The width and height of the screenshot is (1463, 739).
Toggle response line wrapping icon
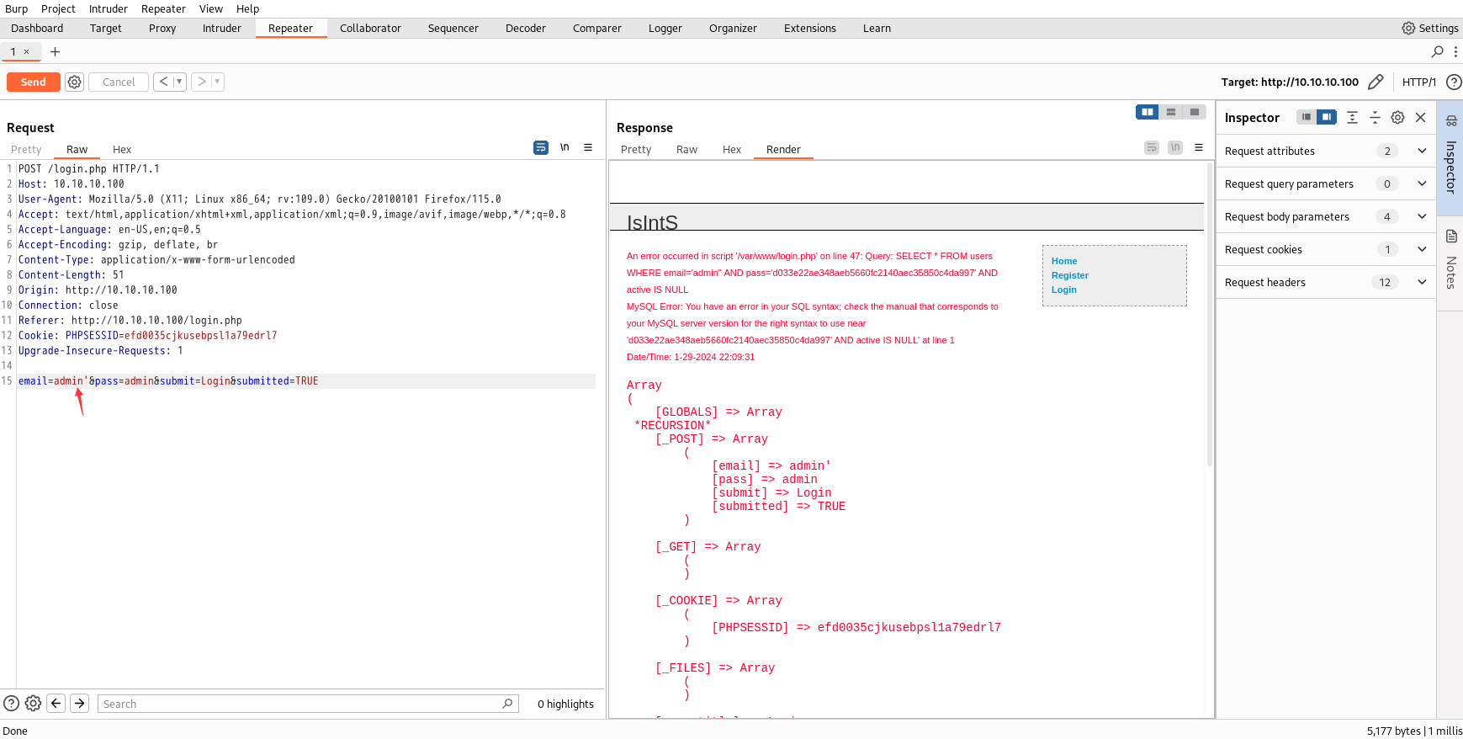(x=1152, y=147)
